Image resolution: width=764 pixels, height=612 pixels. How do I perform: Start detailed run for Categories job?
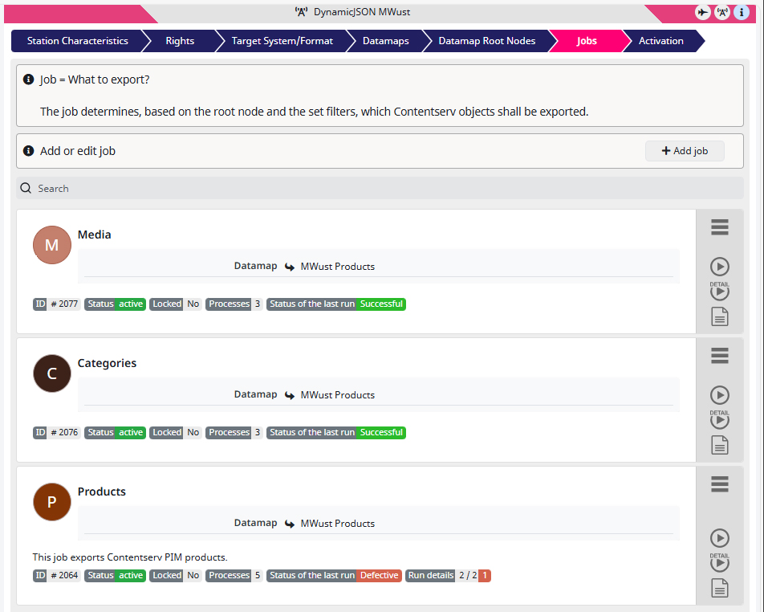[720, 419]
